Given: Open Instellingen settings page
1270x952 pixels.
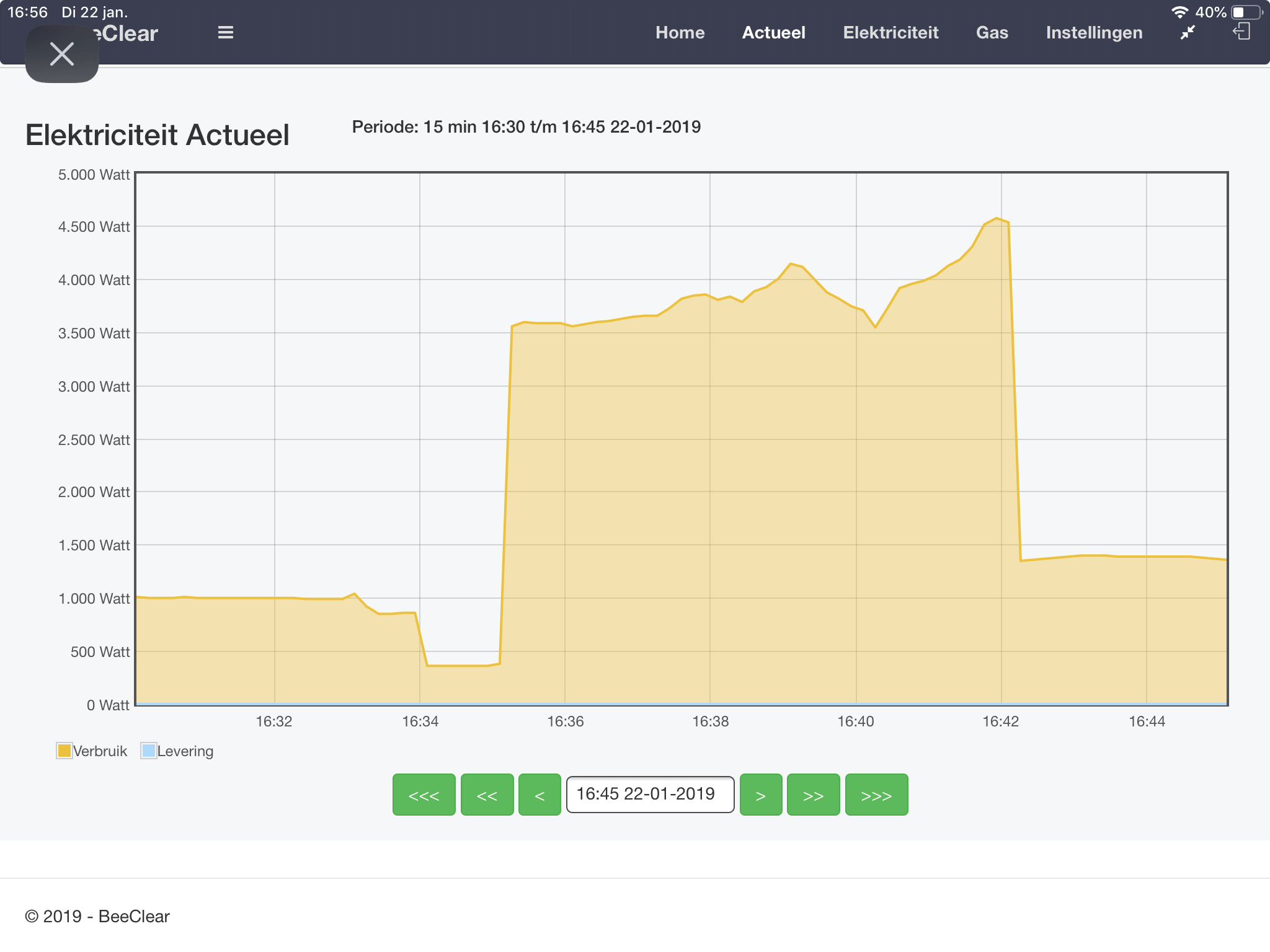Looking at the screenshot, I should coord(1094,32).
